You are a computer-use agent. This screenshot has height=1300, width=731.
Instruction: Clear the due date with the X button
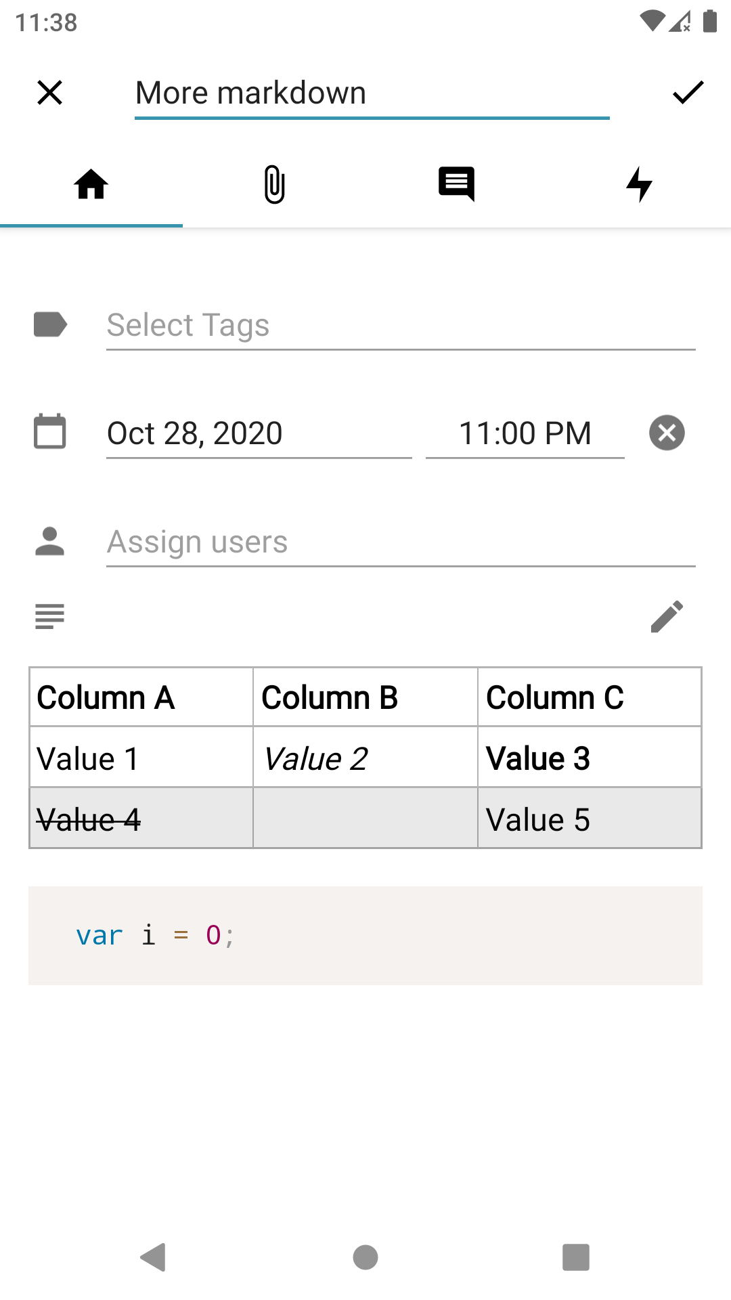click(667, 433)
